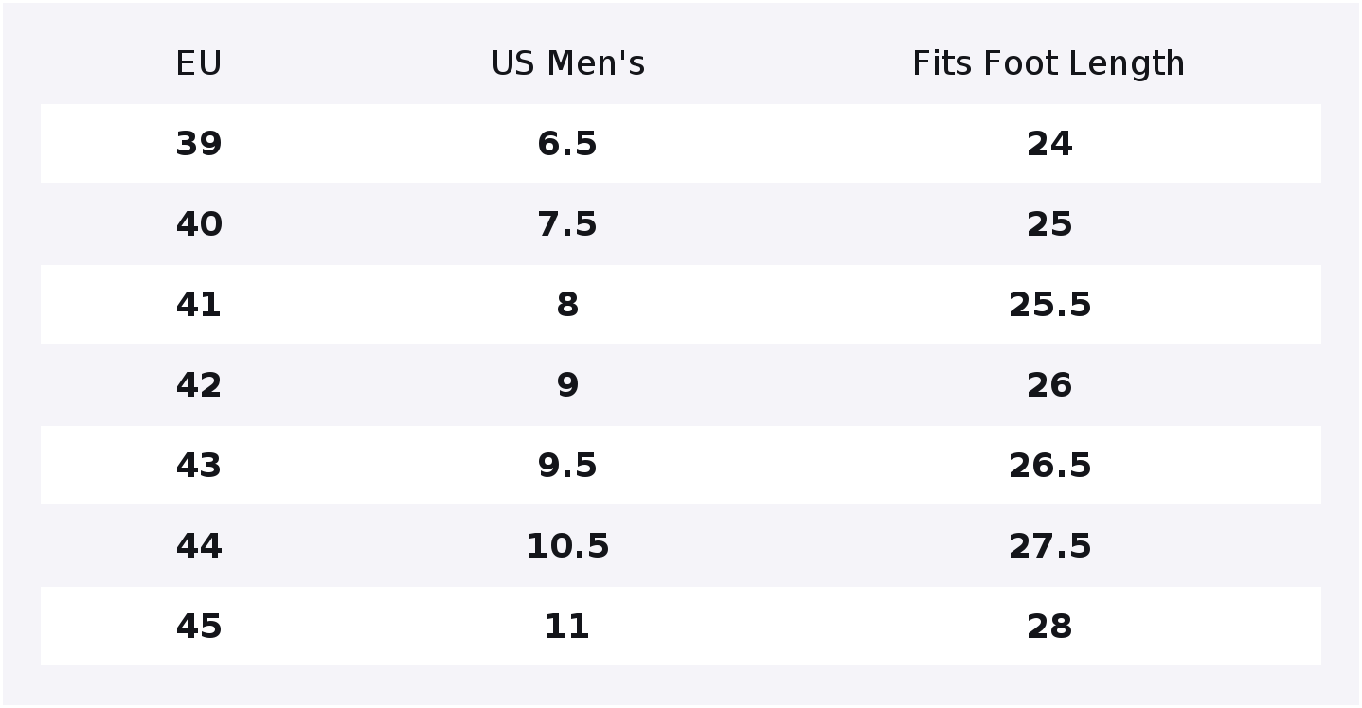Image resolution: width=1362 pixels, height=708 pixels.
Task: Click foot length value 28
Action: [x=1049, y=627]
